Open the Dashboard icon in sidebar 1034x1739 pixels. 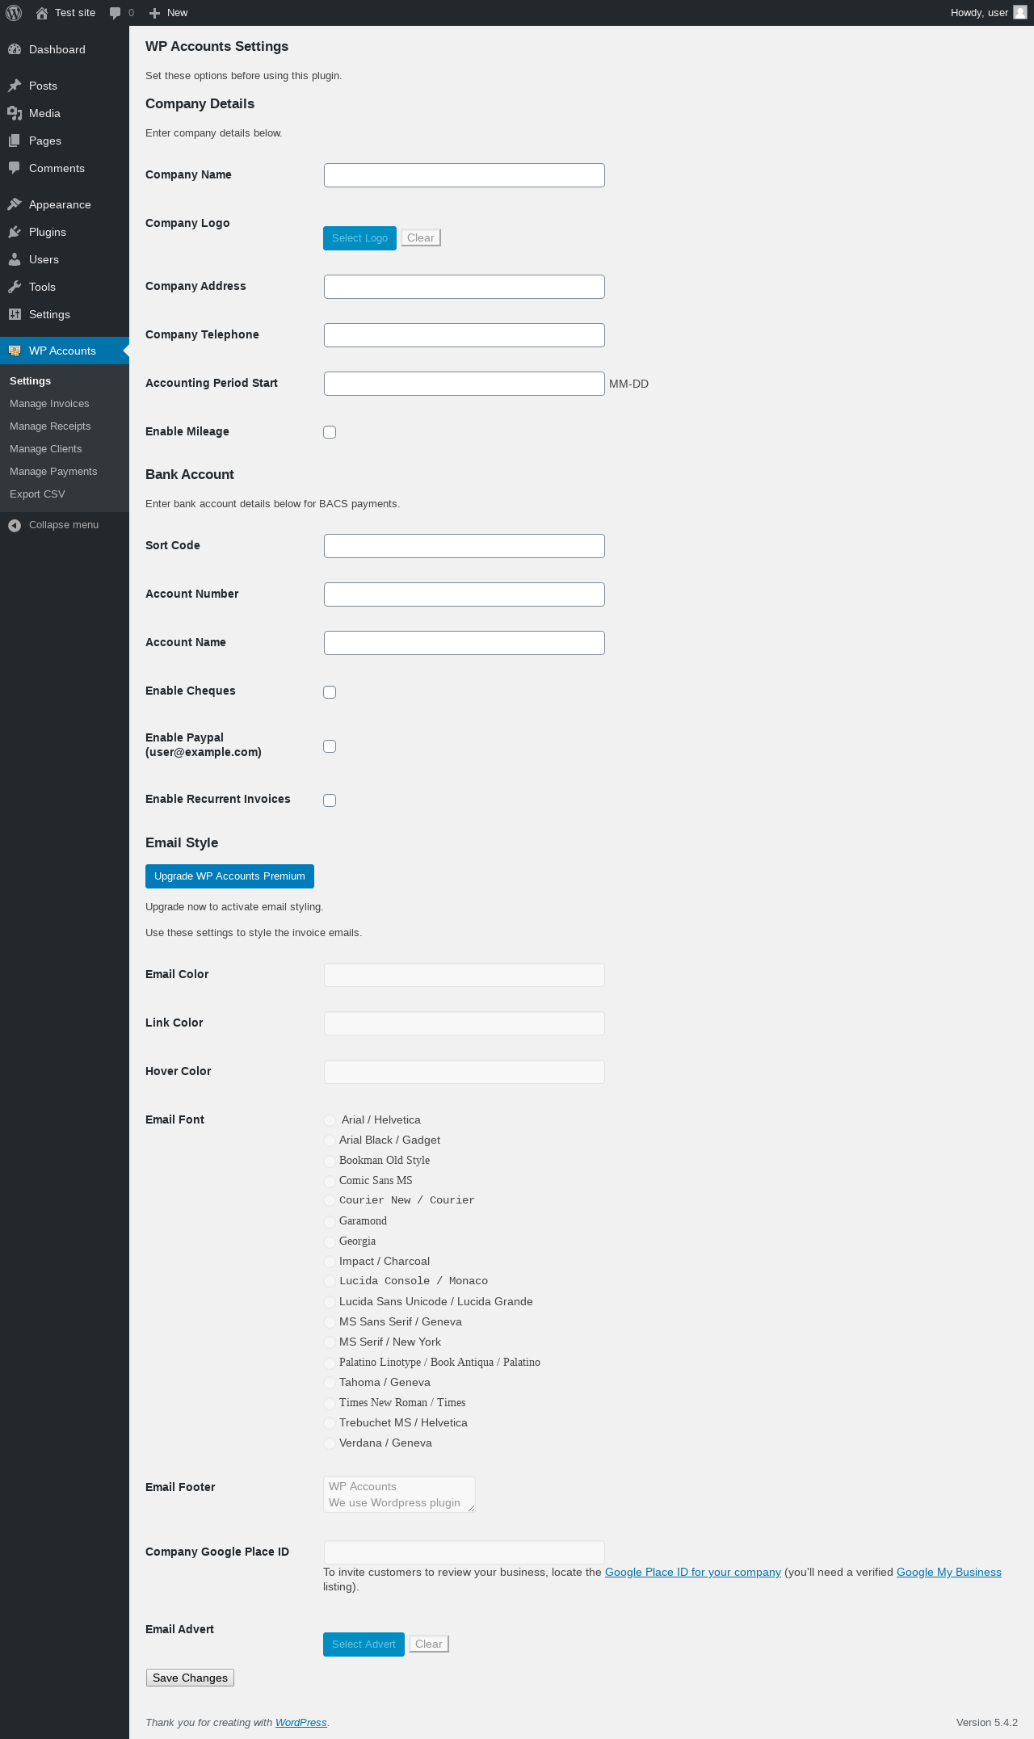click(15, 49)
